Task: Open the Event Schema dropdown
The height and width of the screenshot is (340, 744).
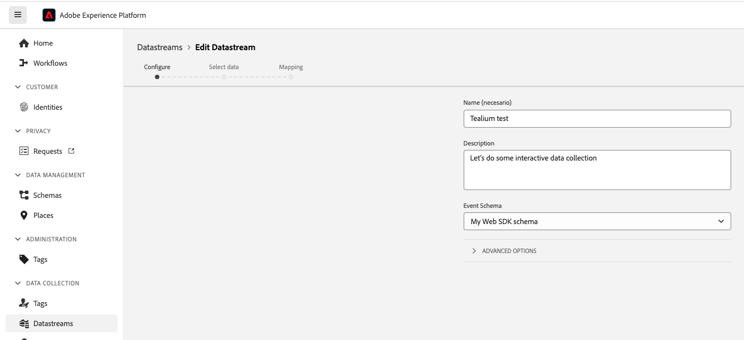Action: coord(597,221)
